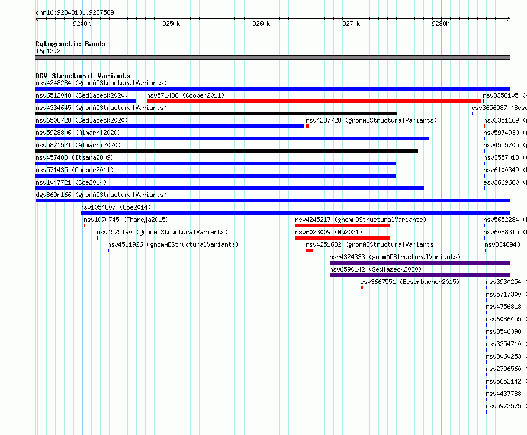Open nsv571435 (Cooper2011) label
Screen dimensions: 527x435
(x=75, y=170)
